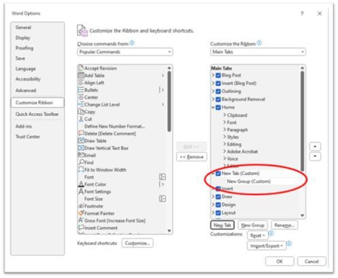Click the Find magnifier icon
Image resolution: width=338 pixels, height=278 pixels.
(81, 162)
